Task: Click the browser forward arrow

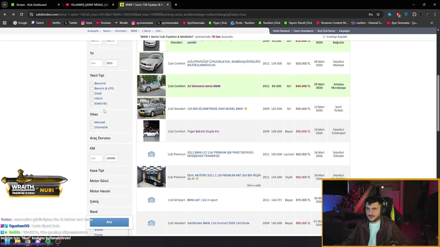Action: pyautogui.click(x=13, y=14)
